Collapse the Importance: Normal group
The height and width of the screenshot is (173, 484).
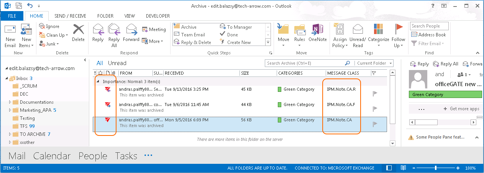[98, 82]
